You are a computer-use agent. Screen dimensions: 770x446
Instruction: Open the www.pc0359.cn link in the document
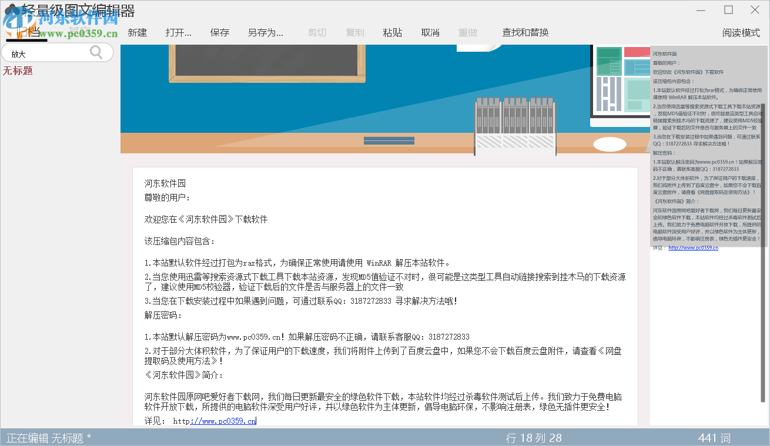click(223, 420)
